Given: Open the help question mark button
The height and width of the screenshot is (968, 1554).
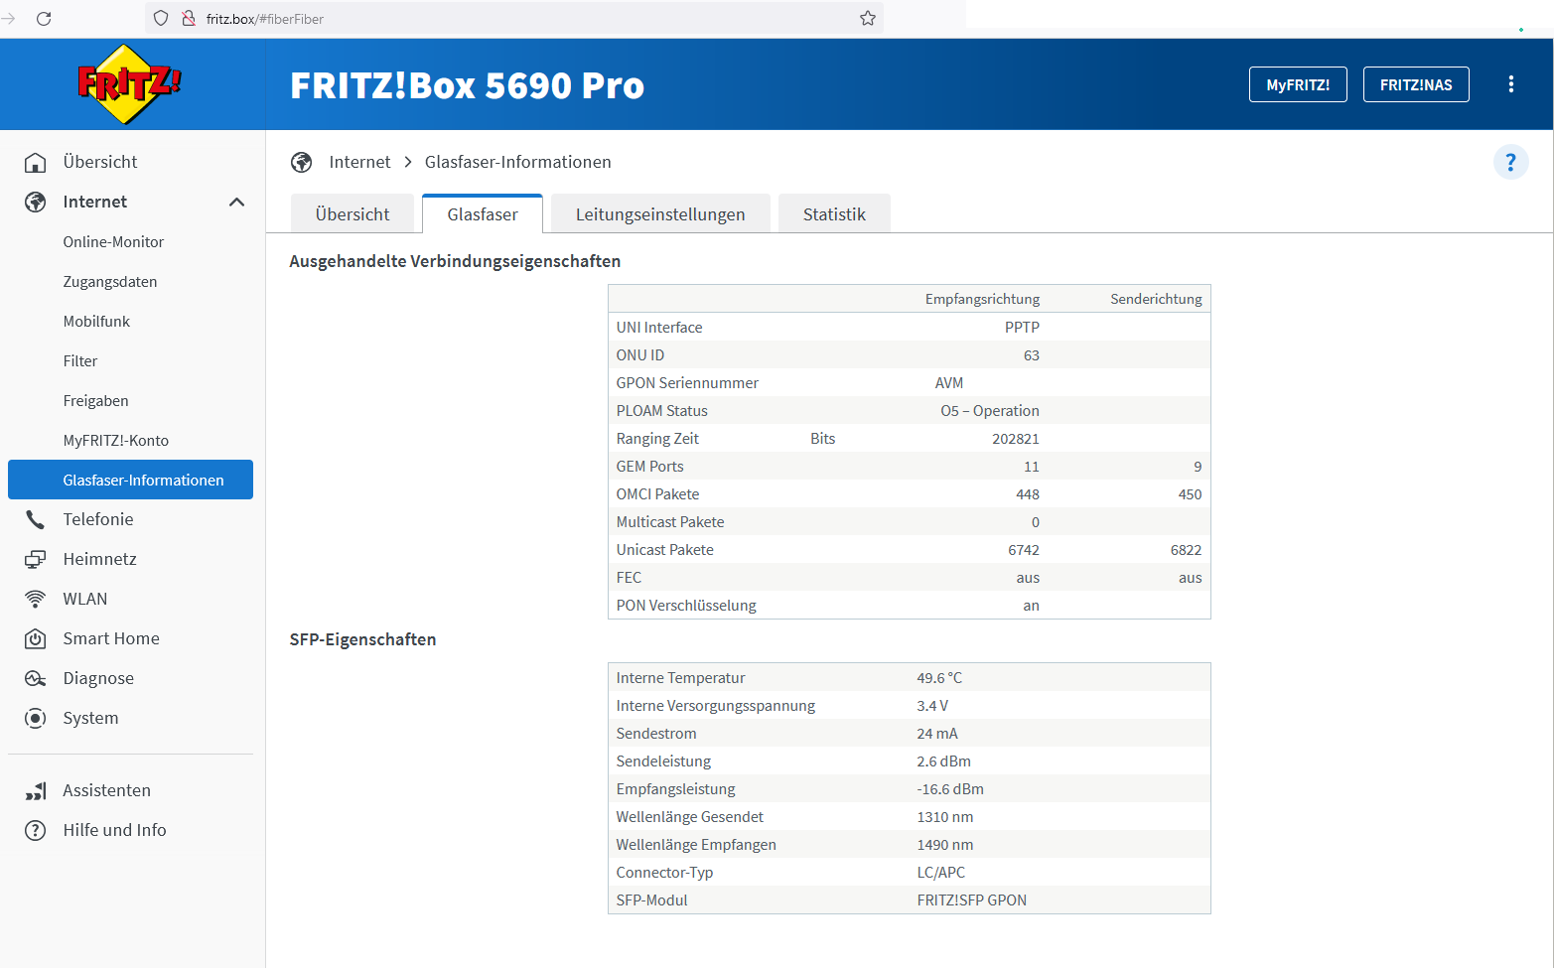Looking at the screenshot, I should [x=1511, y=162].
